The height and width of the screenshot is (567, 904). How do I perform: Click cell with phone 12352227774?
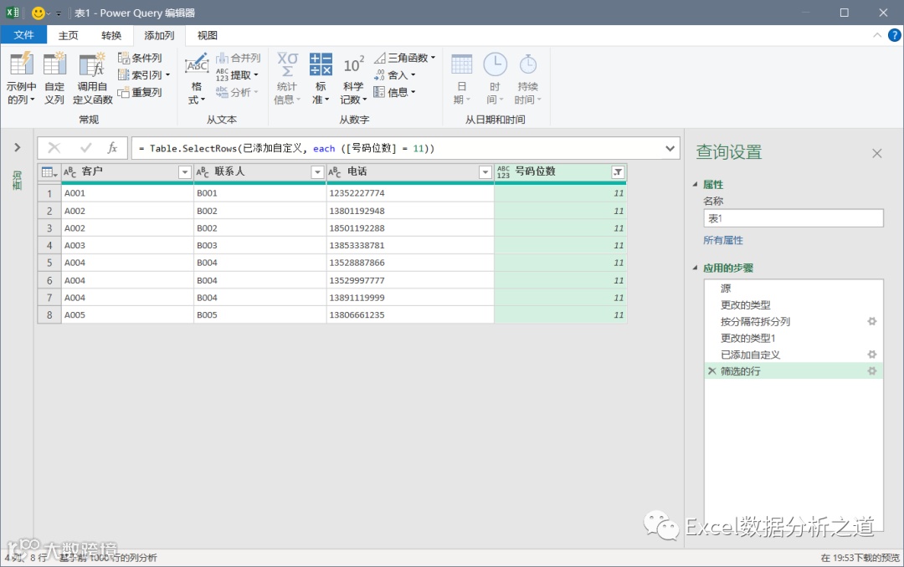point(410,193)
